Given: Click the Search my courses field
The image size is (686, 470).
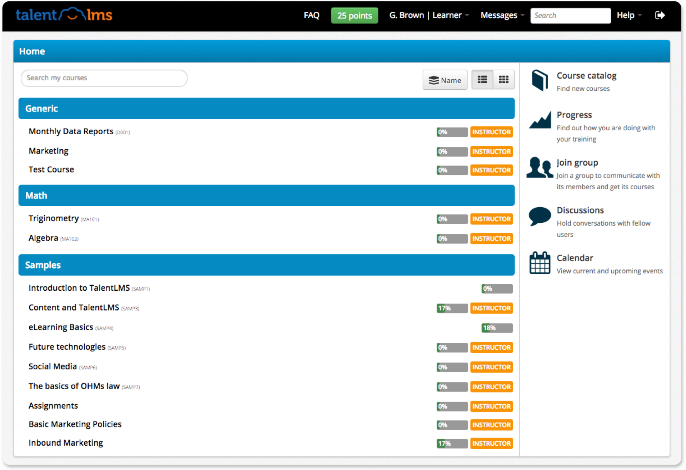Looking at the screenshot, I should [104, 78].
